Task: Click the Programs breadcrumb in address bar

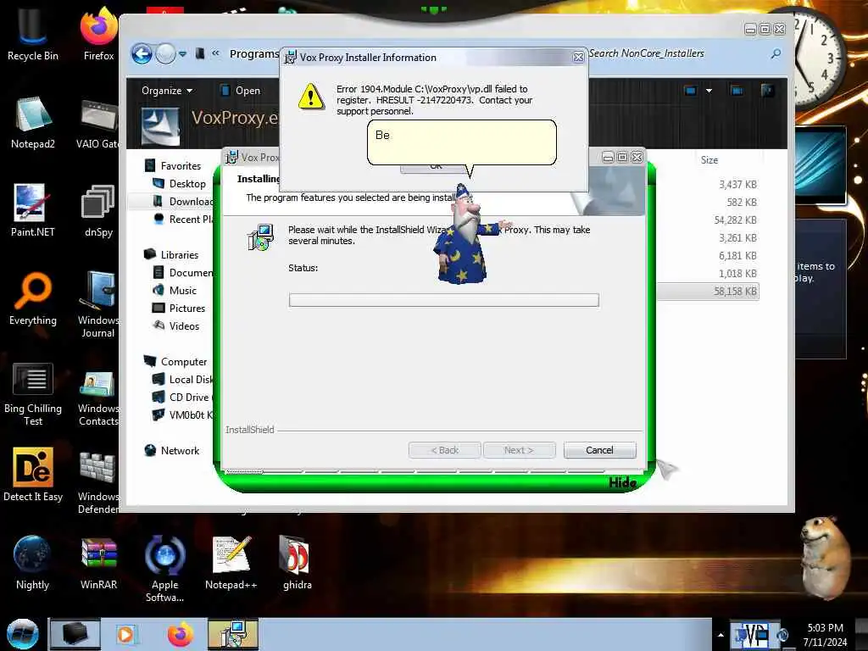Action: coord(254,53)
